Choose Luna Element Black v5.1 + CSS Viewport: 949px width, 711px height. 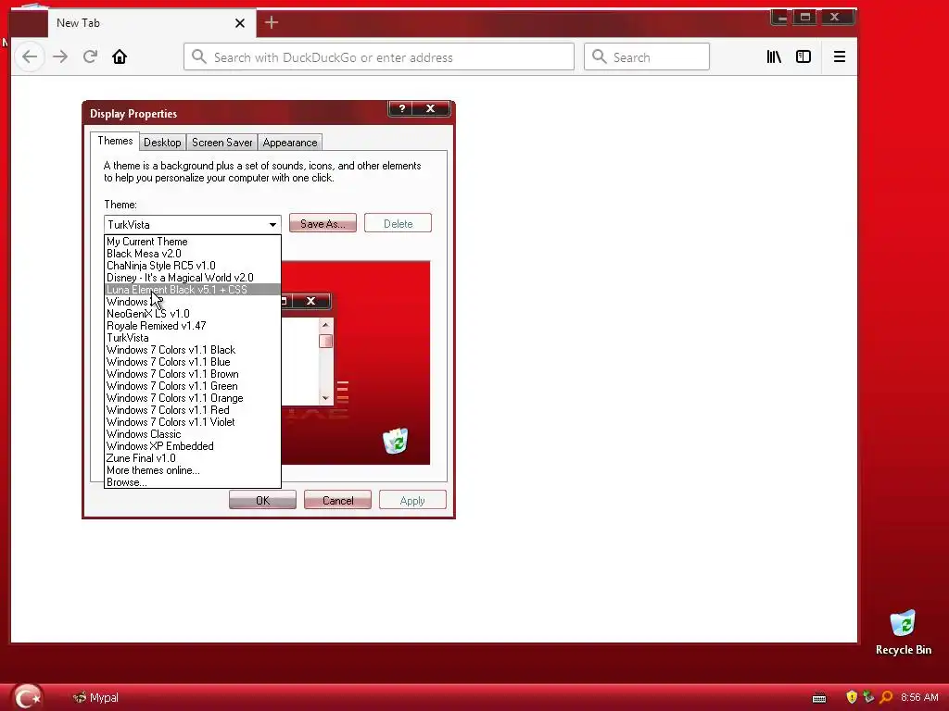click(x=193, y=290)
